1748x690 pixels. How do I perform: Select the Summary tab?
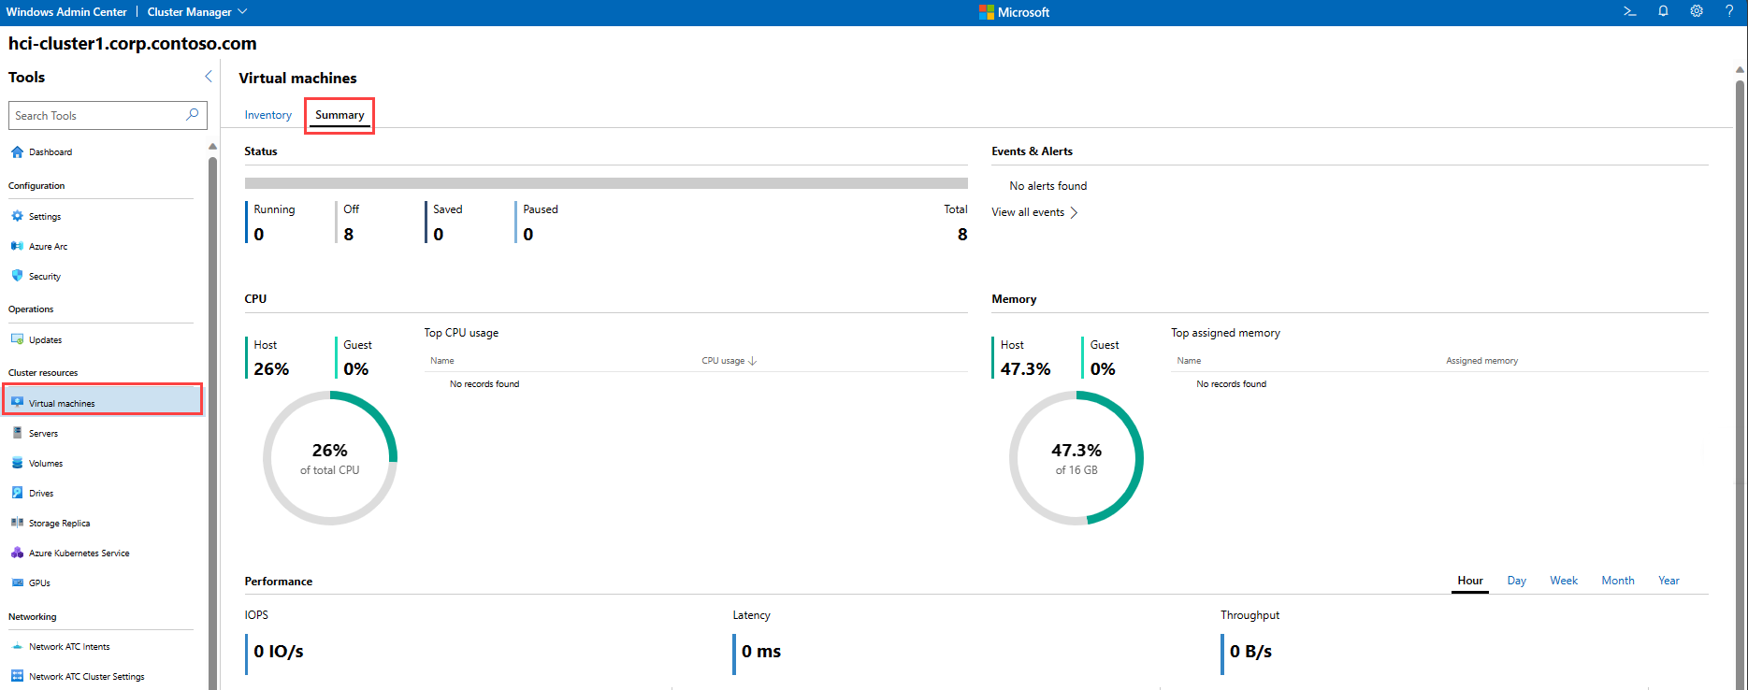click(339, 115)
